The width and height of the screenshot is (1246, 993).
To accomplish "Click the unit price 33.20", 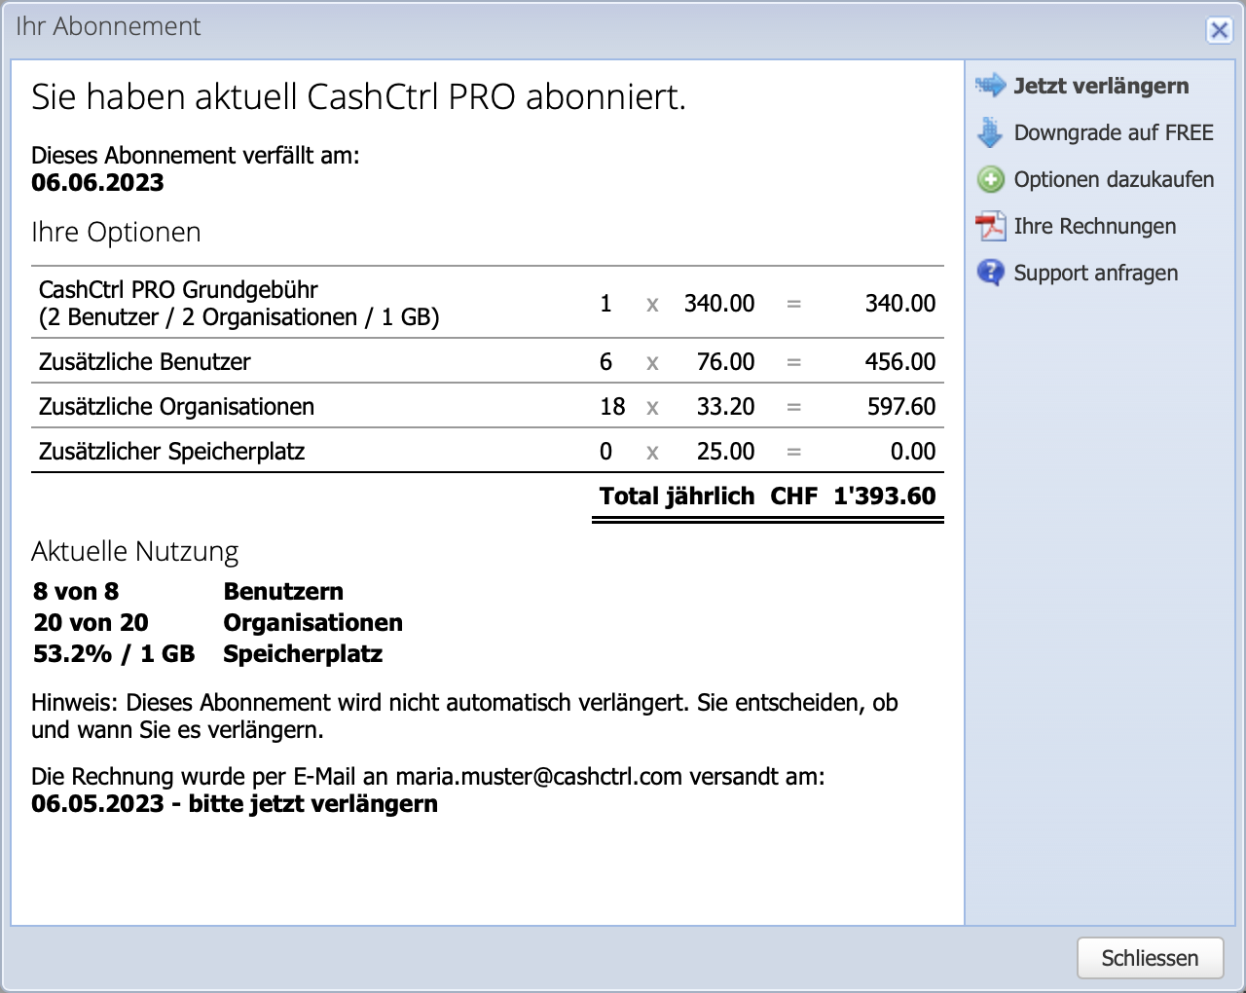I will [x=725, y=407].
